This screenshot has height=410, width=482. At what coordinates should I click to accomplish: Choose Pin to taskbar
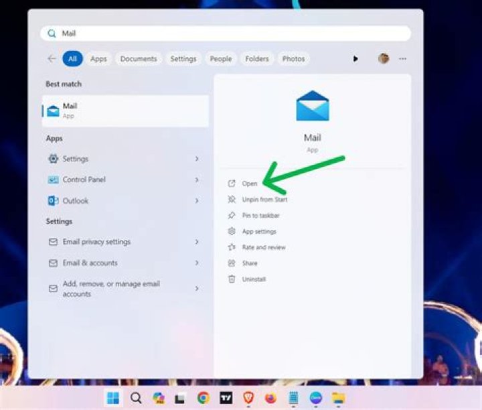pos(260,216)
